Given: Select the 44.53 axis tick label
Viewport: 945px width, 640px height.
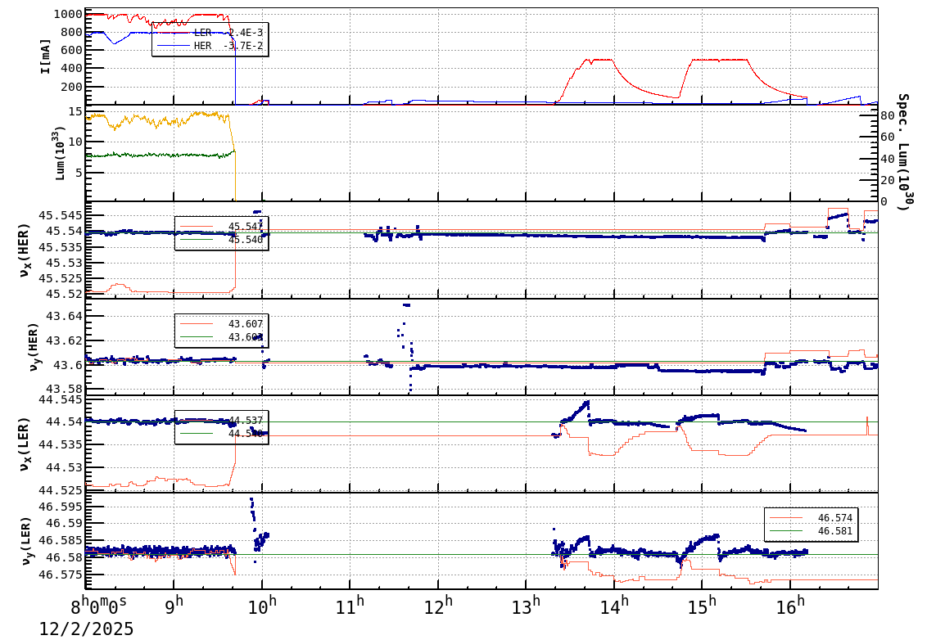Looking at the screenshot, I should click(65, 467).
